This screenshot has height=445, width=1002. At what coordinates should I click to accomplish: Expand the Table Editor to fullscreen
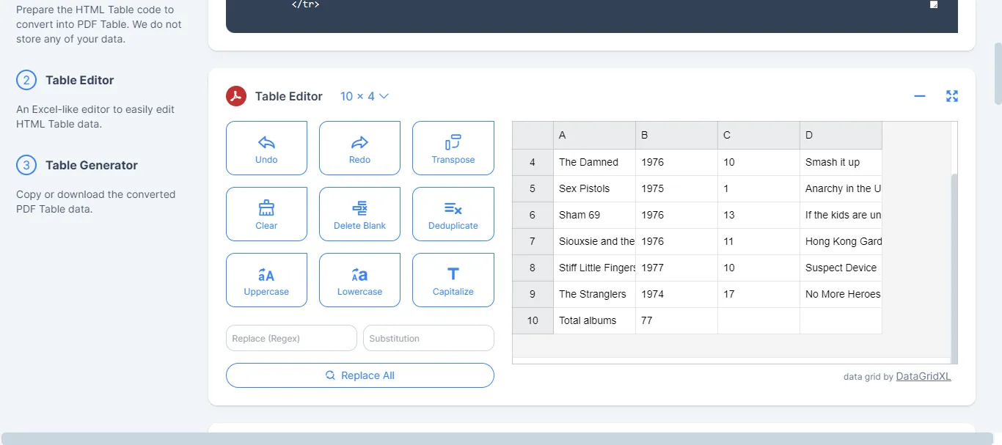tap(951, 96)
